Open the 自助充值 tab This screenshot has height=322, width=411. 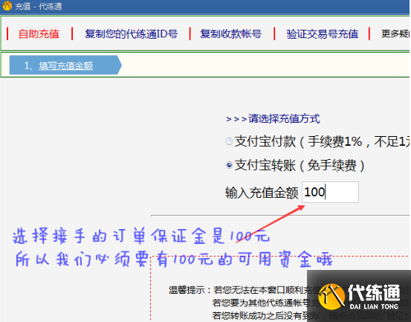[x=39, y=34]
